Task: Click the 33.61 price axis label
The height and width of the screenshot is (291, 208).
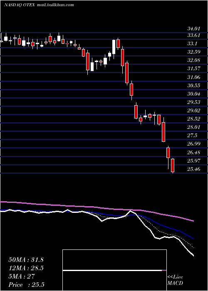Action: tap(193, 35)
